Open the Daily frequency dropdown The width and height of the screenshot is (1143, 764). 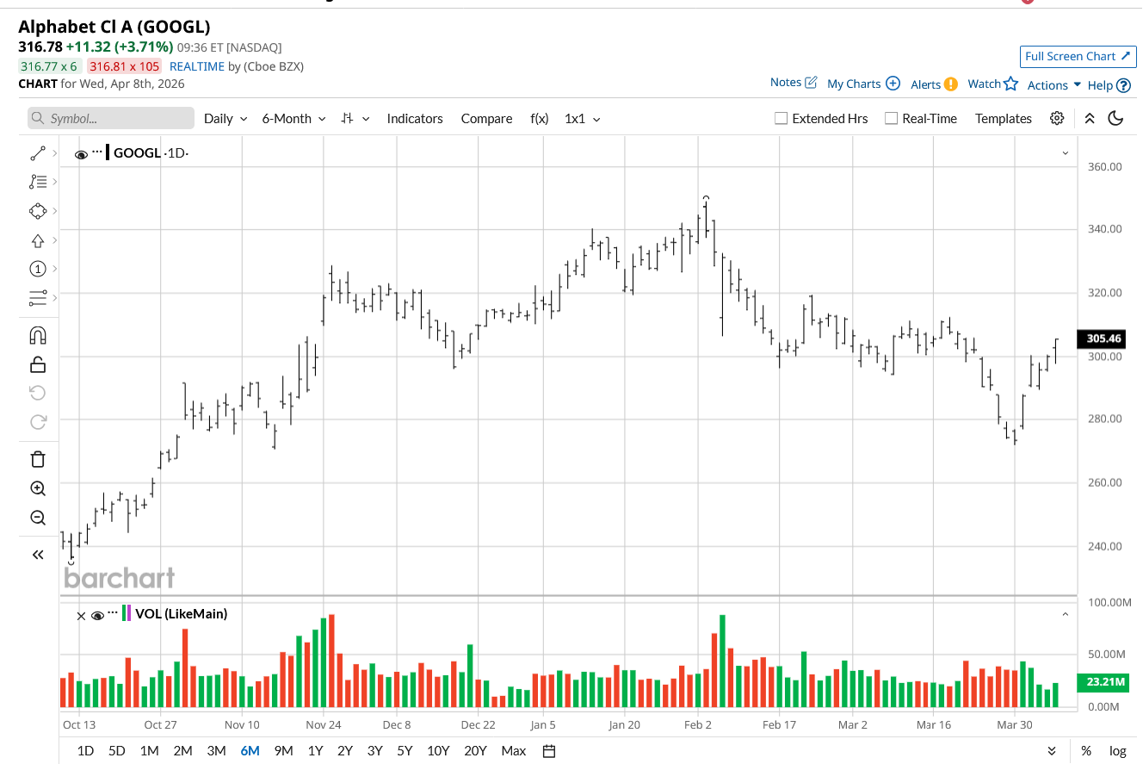[226, 119]
